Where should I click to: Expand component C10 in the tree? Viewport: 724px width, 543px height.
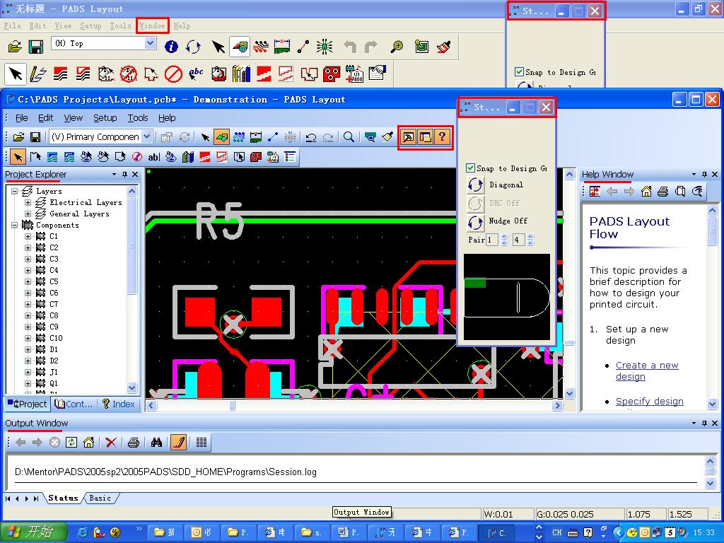(x=28, y=338)
